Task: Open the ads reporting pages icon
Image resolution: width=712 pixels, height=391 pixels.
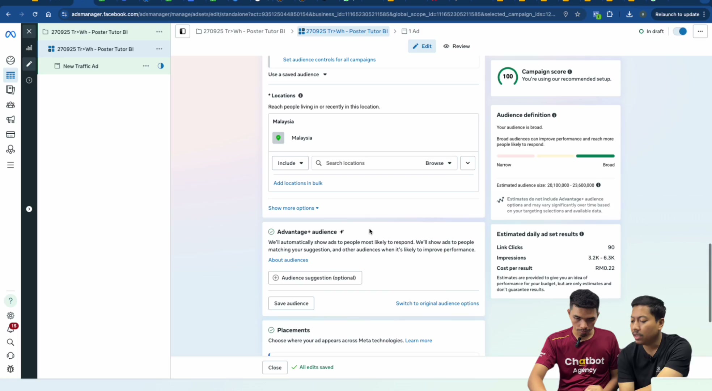Action: pyautogui.click(x=10, y=90)
